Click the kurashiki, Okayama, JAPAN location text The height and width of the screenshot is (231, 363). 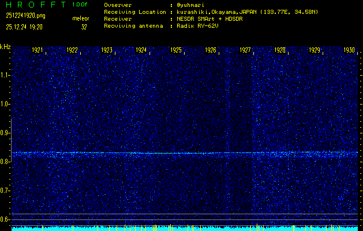pos(247,12)
